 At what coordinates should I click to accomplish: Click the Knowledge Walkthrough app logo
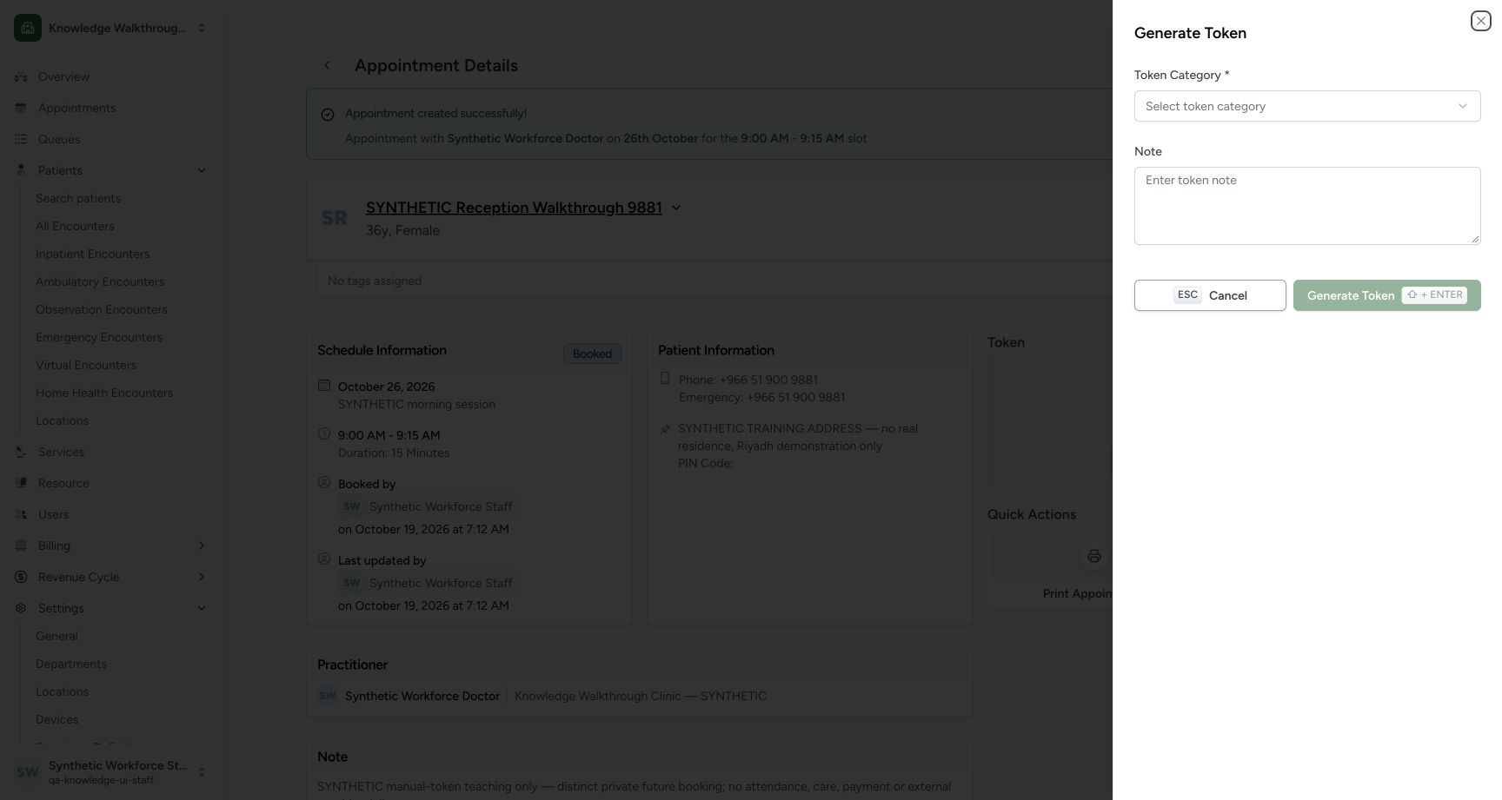[28, 28]
